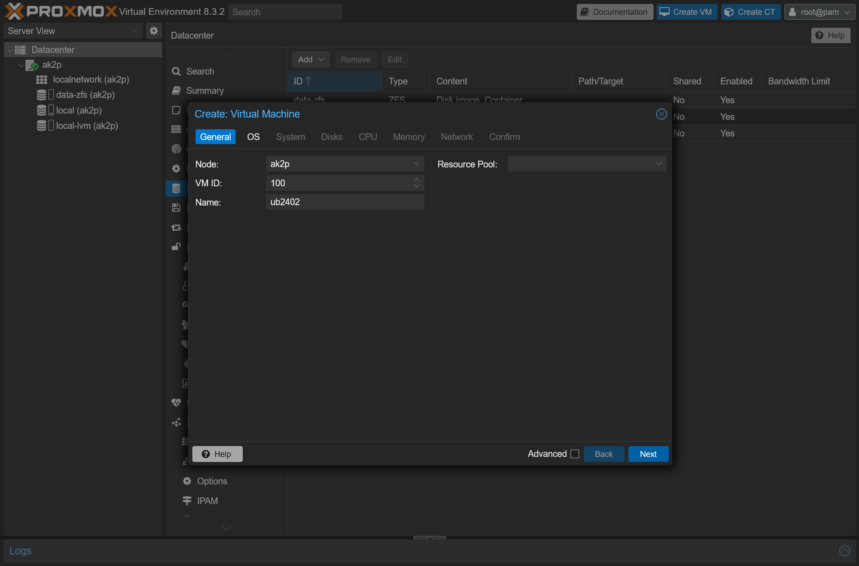859x566 pixels.
Task: Switch to the Confirm tab
Action: tap(505, 137)
